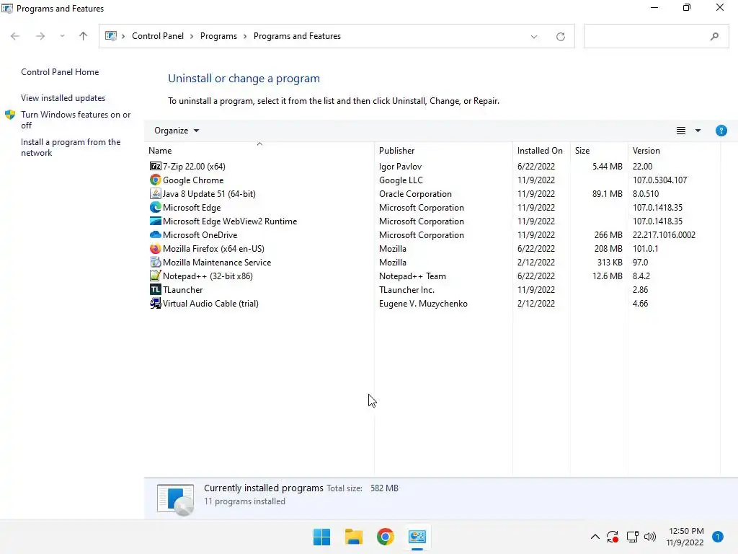The width and height of the screenshot is (738, 554).
Task: Open the recent locations dropdown arrow
Action: pyautogui.click(x=62, y=36)
